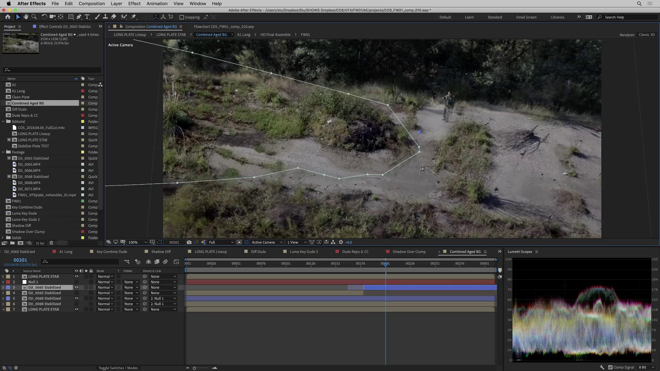Image resolution: width=660 pixels, height=371 pixels.
Task: Toggle the Clamp Signal checkbox
Action: pyautogui.click(x=610, y=367)
